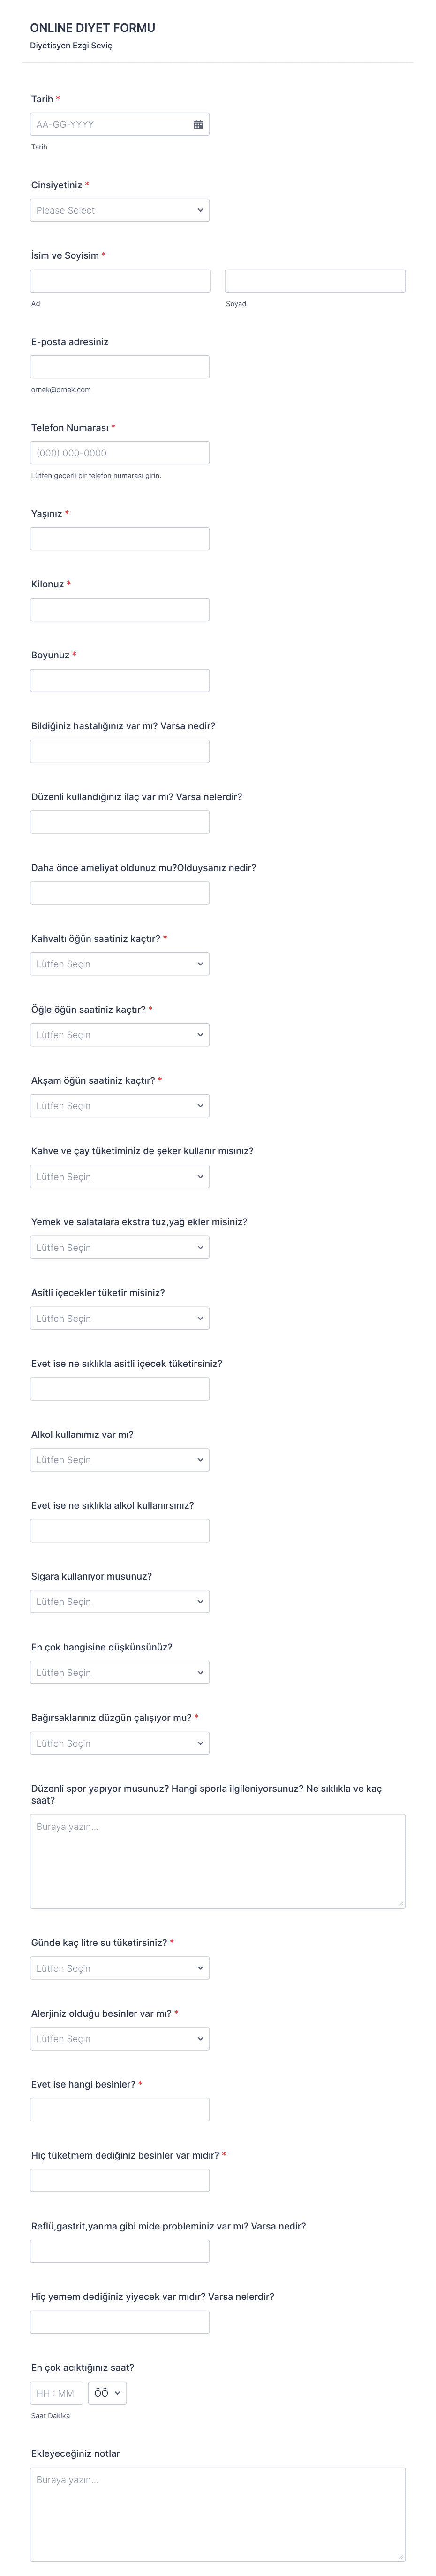Select the Yaşınız input box
The image size is (436, 2576).
point(120,539)
